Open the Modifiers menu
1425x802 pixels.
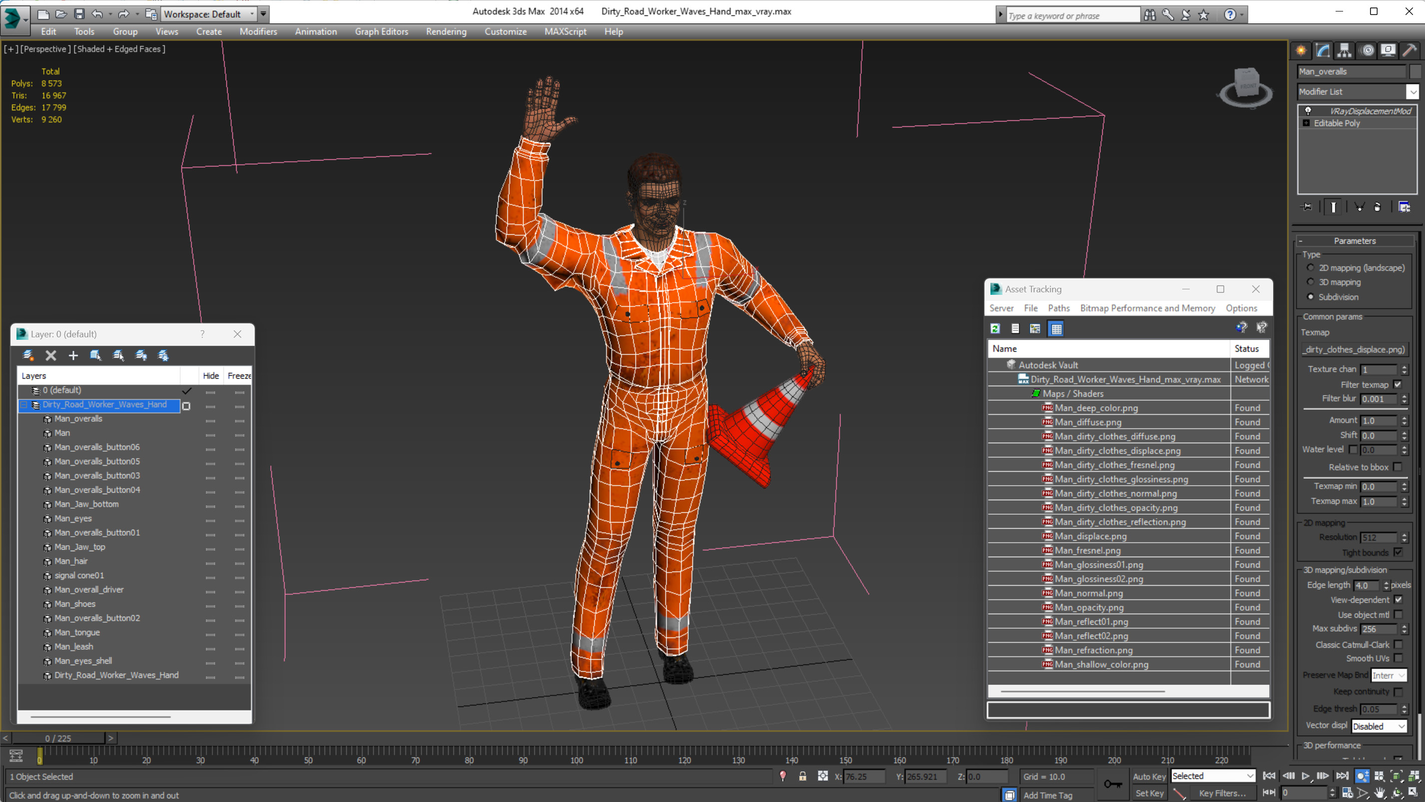258,31
